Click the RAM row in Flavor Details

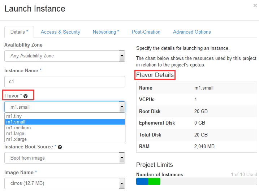(197, 147)
